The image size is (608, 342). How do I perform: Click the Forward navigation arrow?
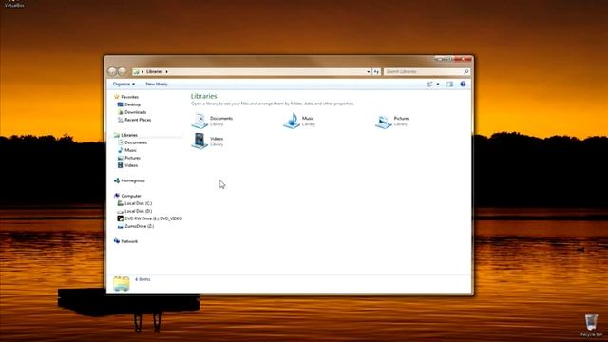[122, 71]
